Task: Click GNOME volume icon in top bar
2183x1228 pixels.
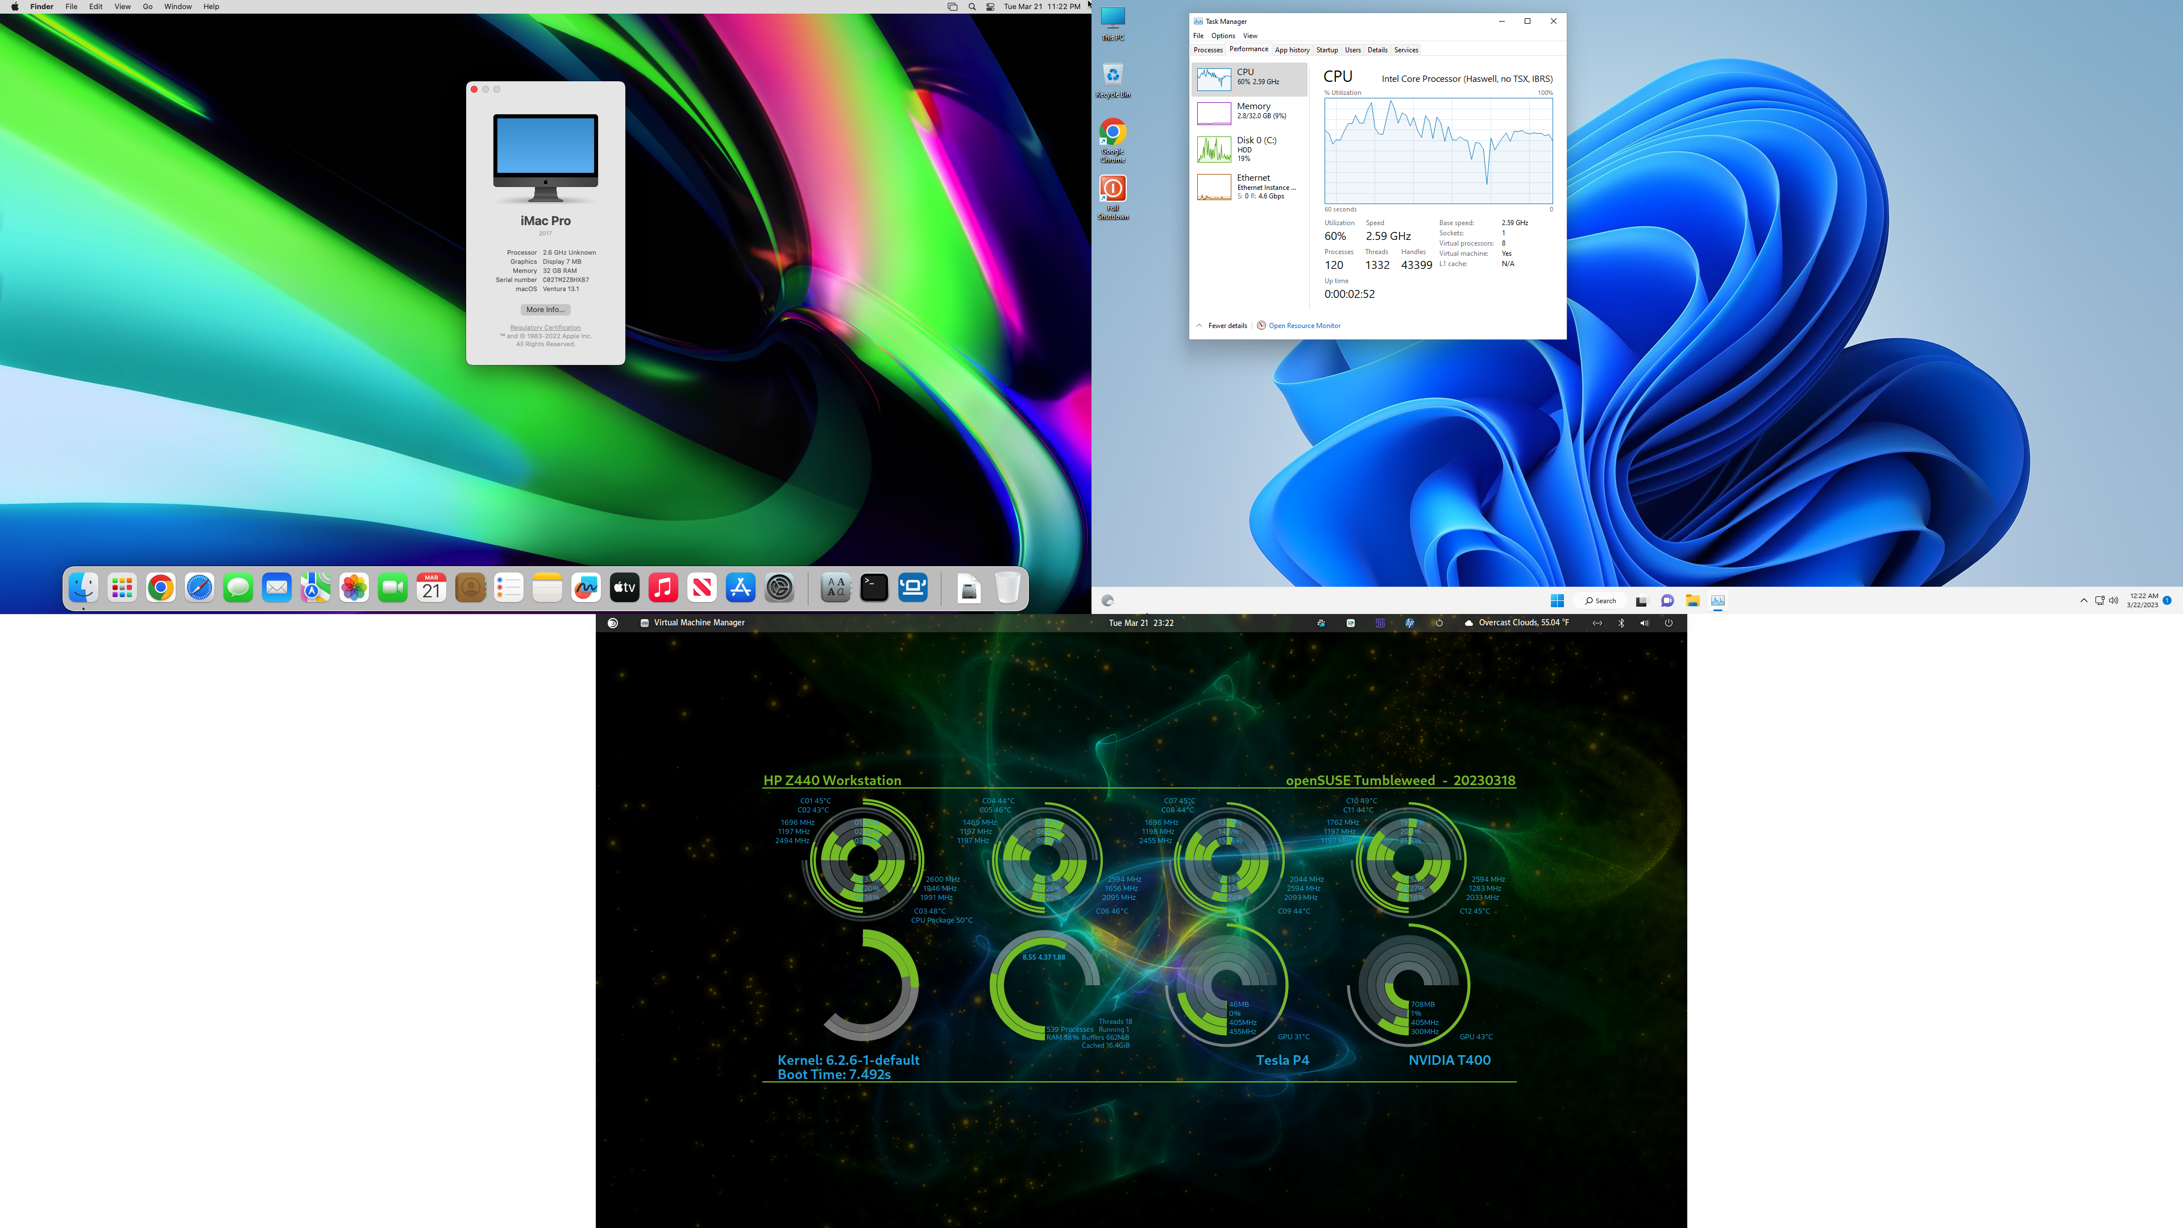Action: coord(1644,623)
